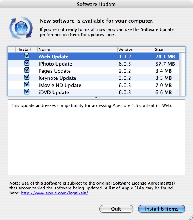Select the Keynote Update row name
Screen dimensions: 193x220
coord(57,78)
